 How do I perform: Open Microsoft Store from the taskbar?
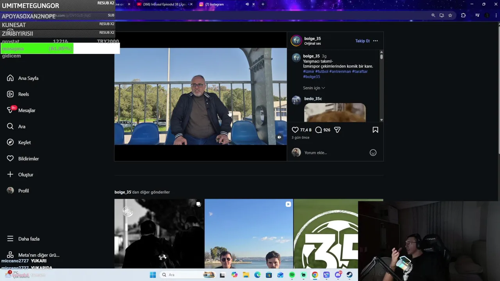pos(269,275)
